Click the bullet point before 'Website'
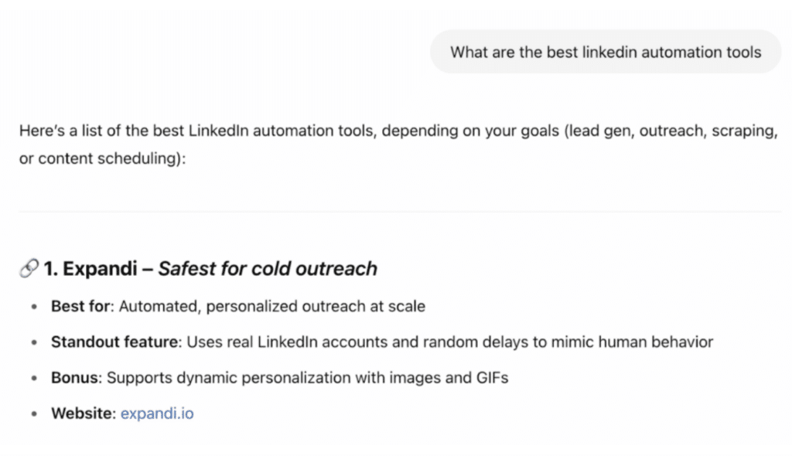Viewport: 792px width, 456px height. coord(34,414)
